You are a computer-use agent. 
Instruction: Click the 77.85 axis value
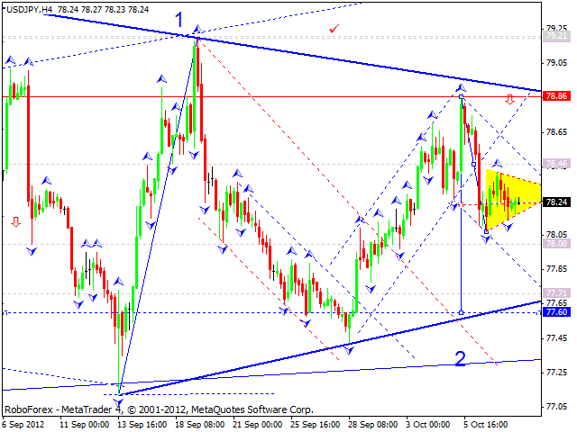[x=557, y=269]
